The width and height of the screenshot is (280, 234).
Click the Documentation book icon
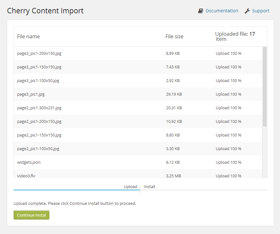pyautogui.click(x=201, y=11)
